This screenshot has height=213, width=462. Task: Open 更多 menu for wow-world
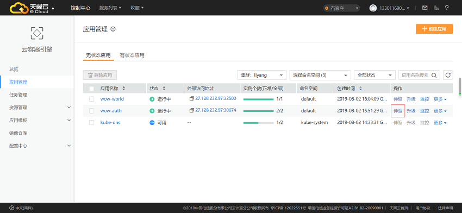pyautogui.click(x=440, y=99)
